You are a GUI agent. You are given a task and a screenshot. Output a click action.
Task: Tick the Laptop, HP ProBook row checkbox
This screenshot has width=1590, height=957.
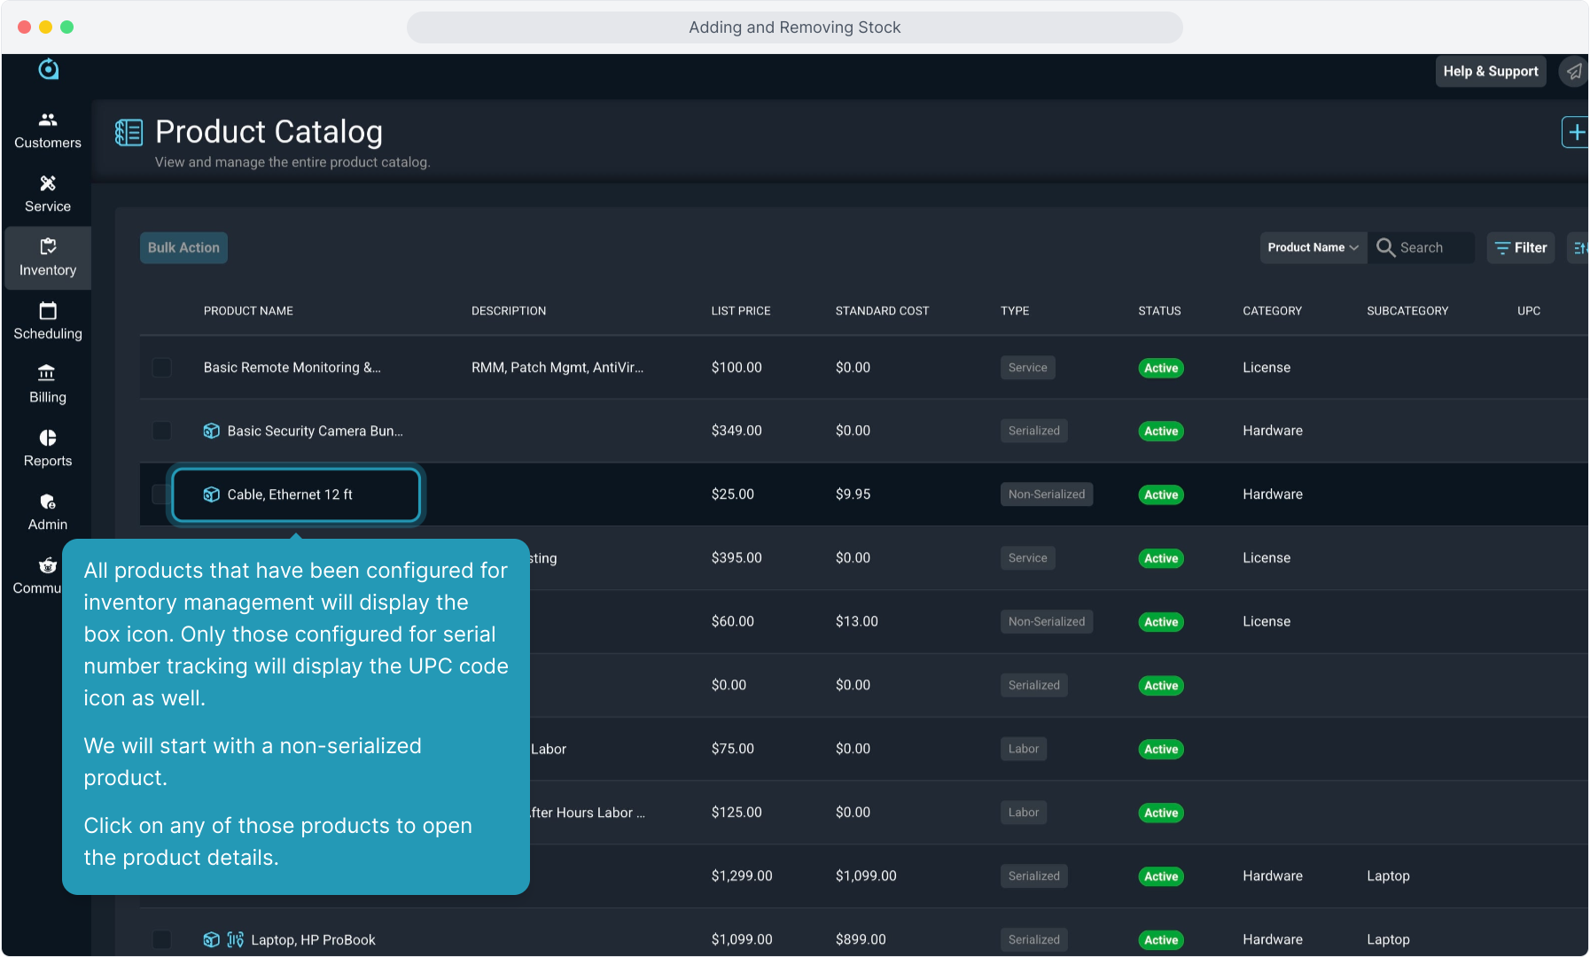coord(162,939)
